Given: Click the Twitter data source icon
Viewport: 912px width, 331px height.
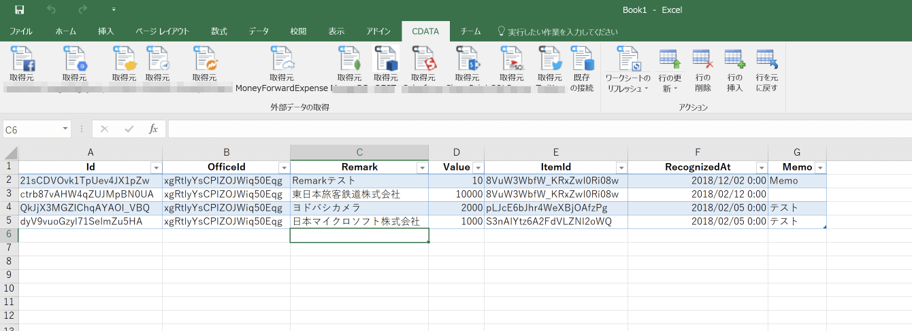Looking at the screenshot, I should tap(549, 60).
